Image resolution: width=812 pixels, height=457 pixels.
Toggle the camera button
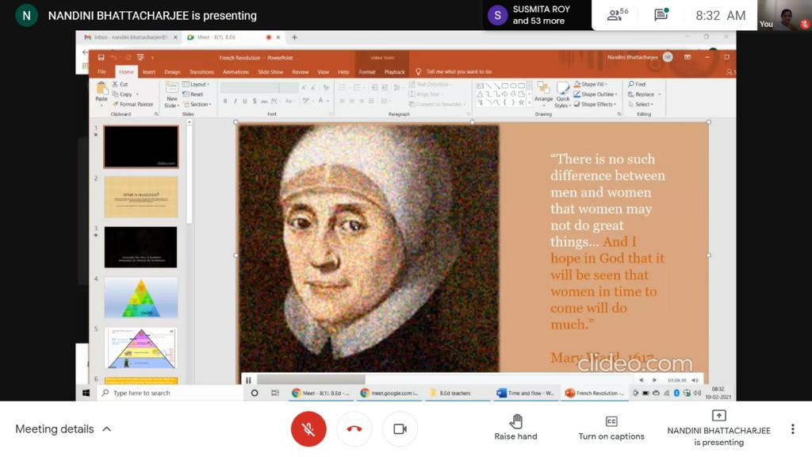(400, 429)
